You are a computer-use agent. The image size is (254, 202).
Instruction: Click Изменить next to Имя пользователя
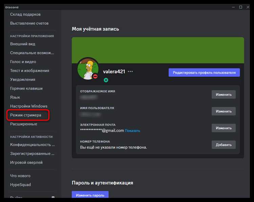coord(224,111)
